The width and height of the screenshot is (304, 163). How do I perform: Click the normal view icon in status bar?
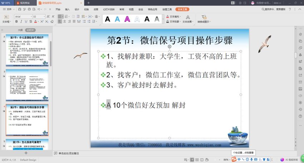tap(192, 160)
